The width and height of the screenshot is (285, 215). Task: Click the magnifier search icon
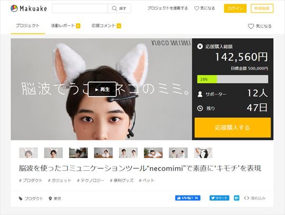click(x=115, y=8)
